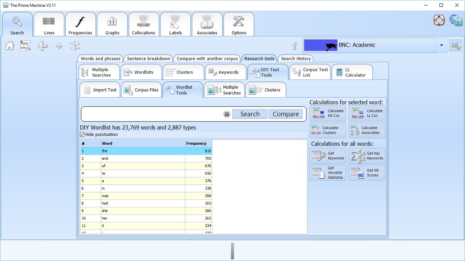This screenshot has width=465, height=261.
Task: Click the Search button
Action: [x=250, y=114]
